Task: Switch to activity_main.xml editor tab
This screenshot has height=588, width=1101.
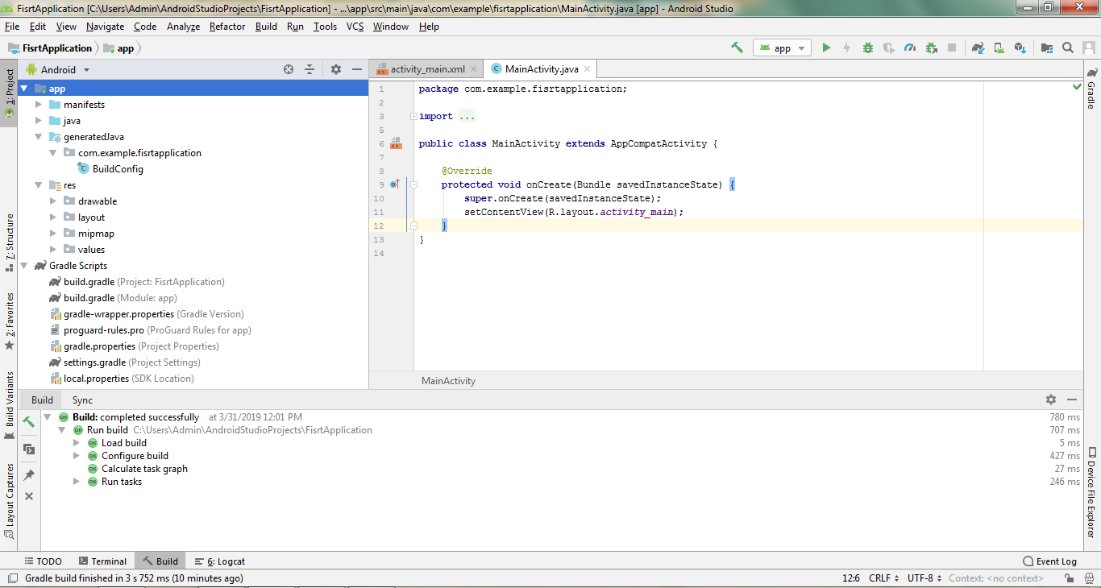Action: [427, 69]
